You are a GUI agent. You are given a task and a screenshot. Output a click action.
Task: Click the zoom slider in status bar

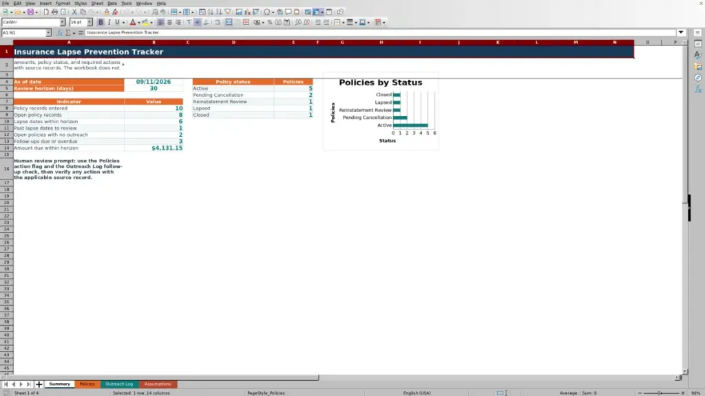[x=661, y=393]
